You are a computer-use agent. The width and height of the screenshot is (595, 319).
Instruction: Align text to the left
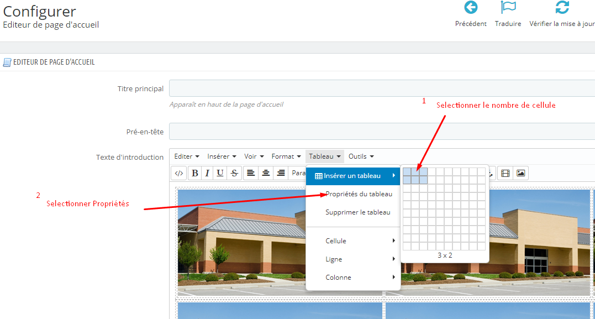[x=250, y=173]
